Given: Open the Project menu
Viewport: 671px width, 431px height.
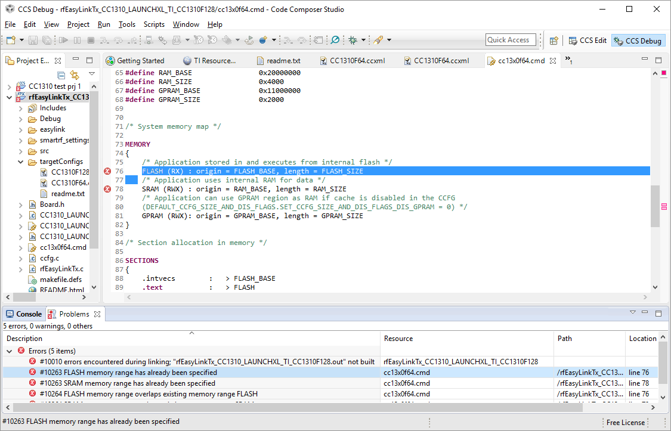Looking at the screenshot, I should coord(78,24).
